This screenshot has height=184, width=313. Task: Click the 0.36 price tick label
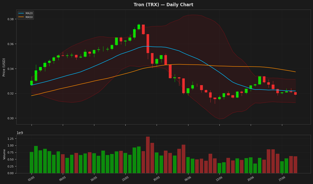[x=11, y=44]
